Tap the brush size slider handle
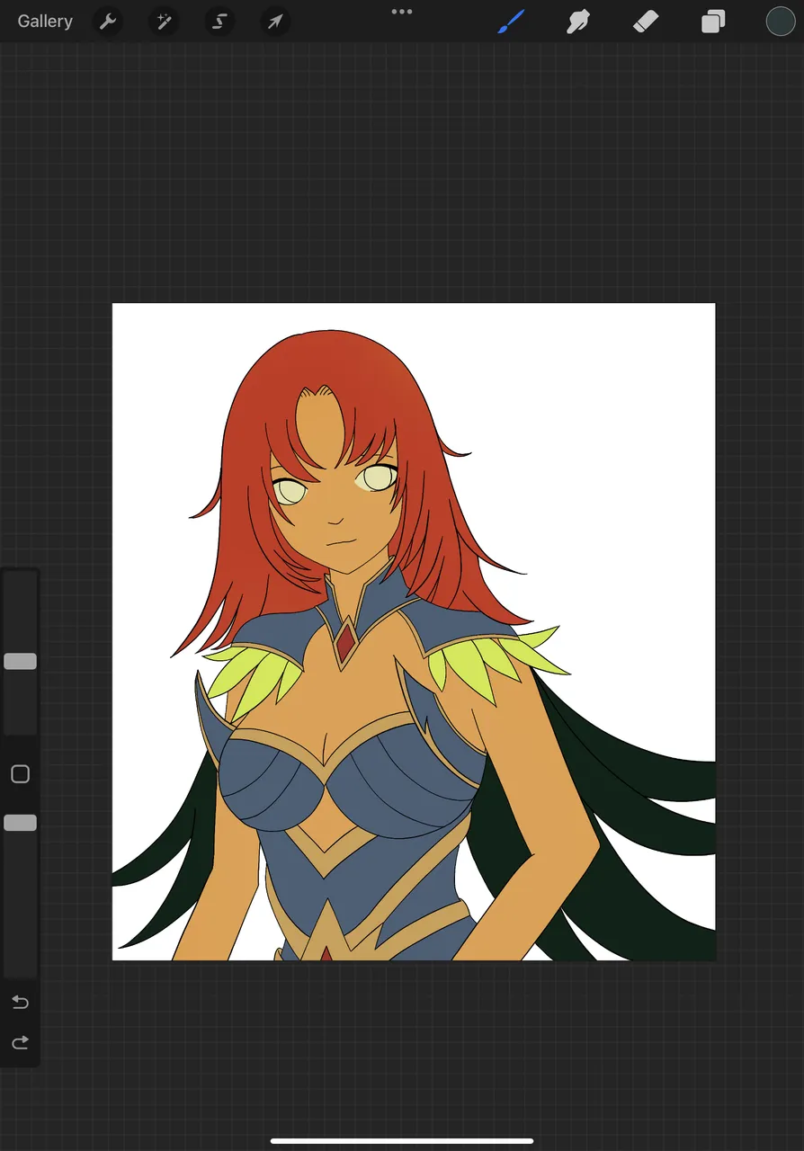 [x=20, y=661]
